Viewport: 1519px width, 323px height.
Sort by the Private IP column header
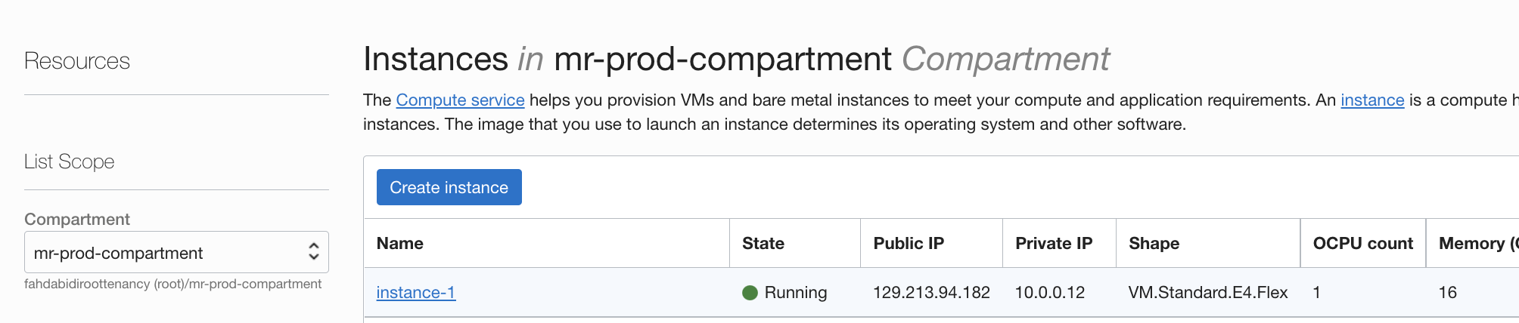[1054, 243]
